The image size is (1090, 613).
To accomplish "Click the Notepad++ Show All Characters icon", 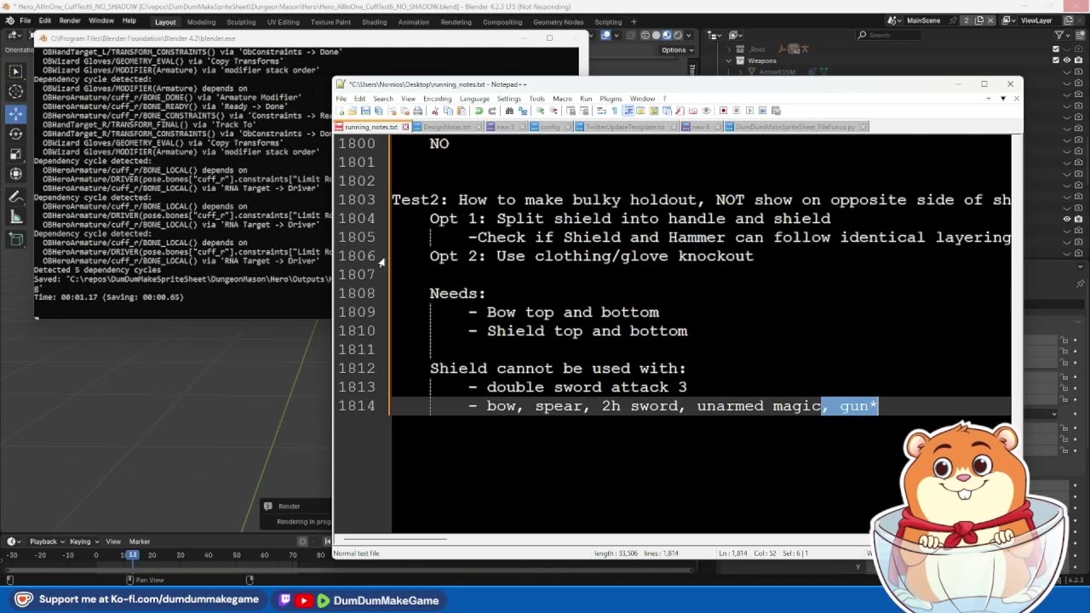I will tap(614, 111).
